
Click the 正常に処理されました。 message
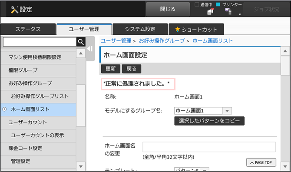click(x=136, y=84)
